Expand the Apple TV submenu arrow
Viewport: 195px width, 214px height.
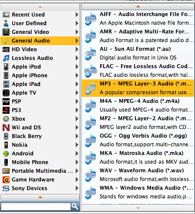pos(77,93)
